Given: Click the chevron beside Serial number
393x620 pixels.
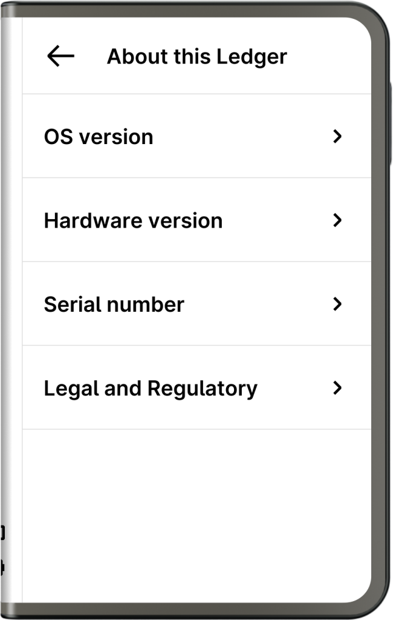Looking at the screenshot, I should point(337,304).
